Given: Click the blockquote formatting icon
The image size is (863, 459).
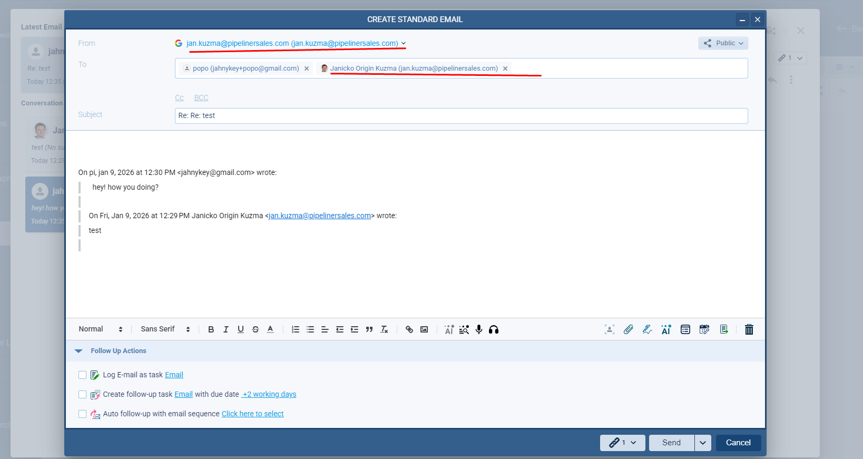Looking at the screenshot, I should pyautogui.click(x=369, y=329).
